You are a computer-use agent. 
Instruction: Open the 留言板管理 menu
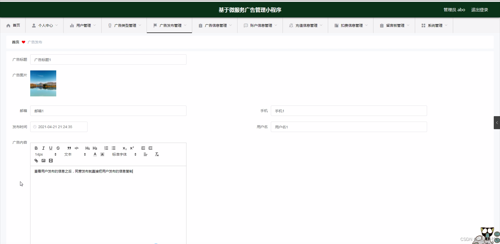pos(394,25)
